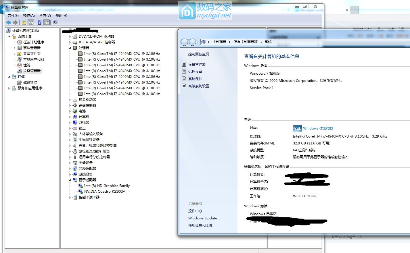Open the 控制面板主页 link

tap(199, 54)
